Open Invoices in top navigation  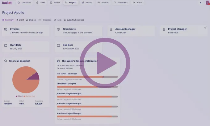click(x=103, y=2)
